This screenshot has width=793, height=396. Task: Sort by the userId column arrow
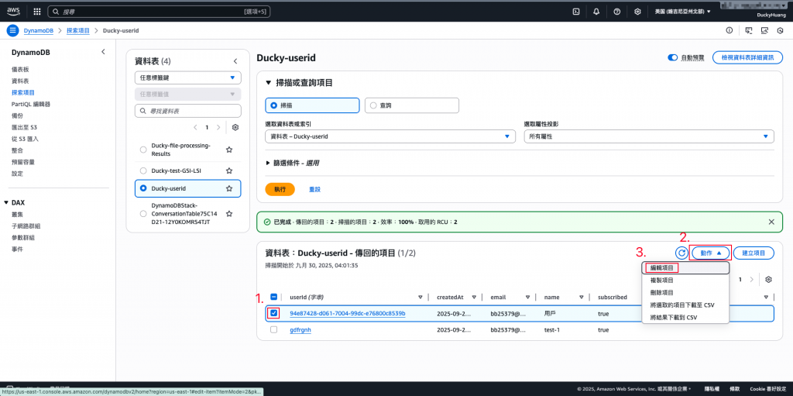tap(421, 298)
